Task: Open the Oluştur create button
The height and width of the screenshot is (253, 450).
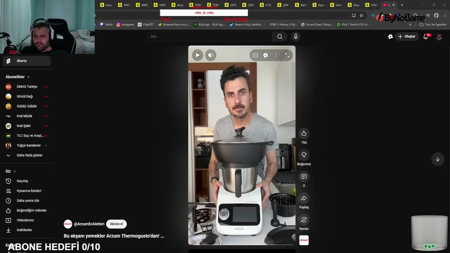Action: (x=407, y=37)
